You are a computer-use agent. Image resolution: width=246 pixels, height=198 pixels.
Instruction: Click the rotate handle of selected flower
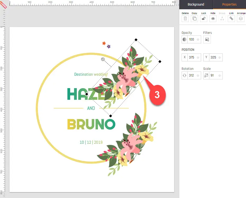[103, 59]
